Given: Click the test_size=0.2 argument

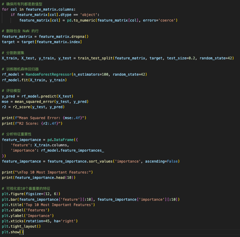Looking at the screenshot, I should click(x=181, y=58).
